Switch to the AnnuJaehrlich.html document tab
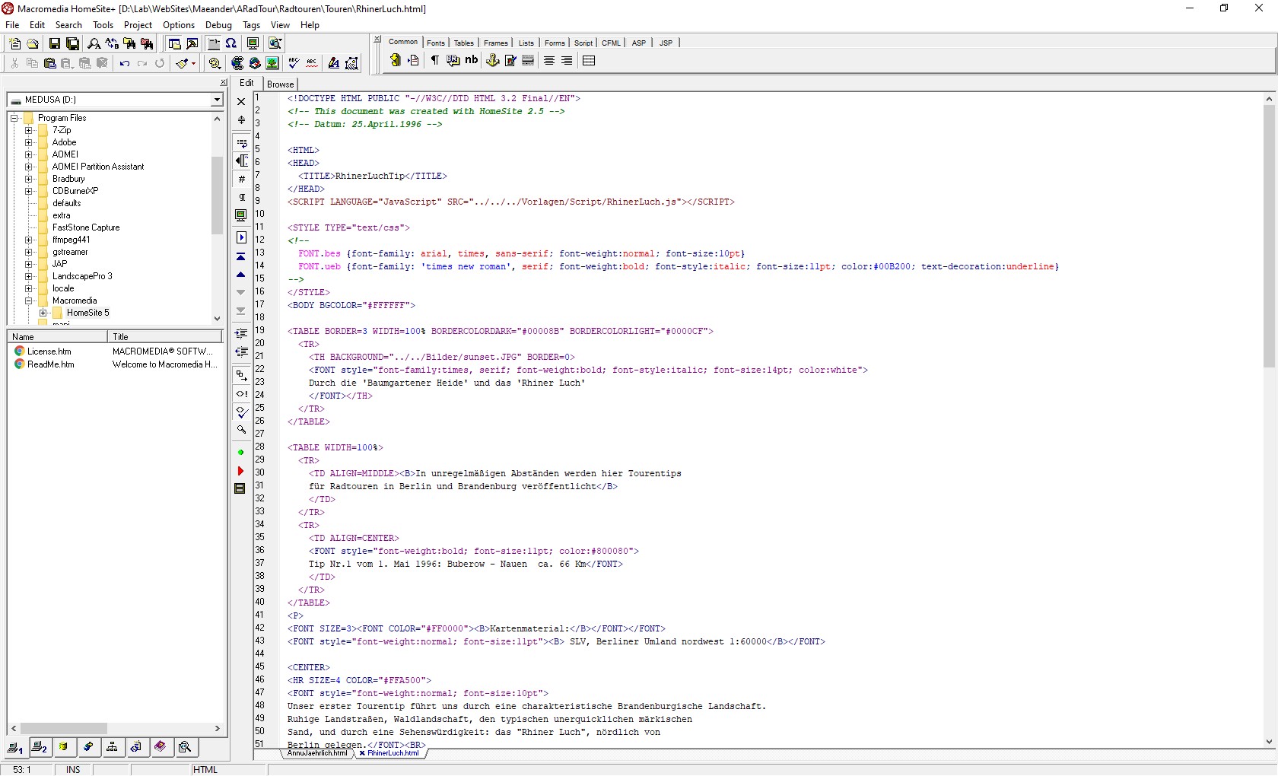Viewport: 1278px width, 776px height. coord(317,753)
